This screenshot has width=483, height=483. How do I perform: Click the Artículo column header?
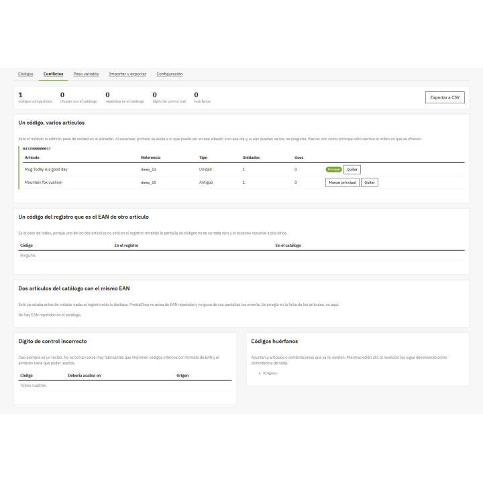click(32, 158)
